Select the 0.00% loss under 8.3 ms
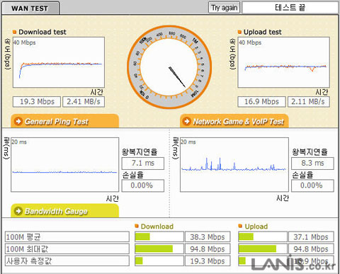The width and height of the screenshot is (340, 274). point(312,185)
